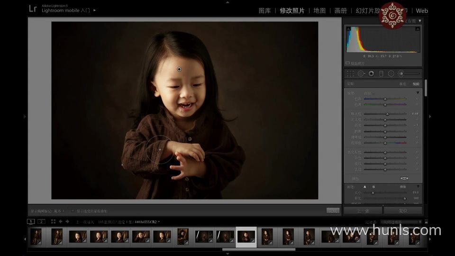Toggle shadow clipping indicator in histogram
Image resolution: width=455 pixels, height=256 pixels.
point(348,29)
